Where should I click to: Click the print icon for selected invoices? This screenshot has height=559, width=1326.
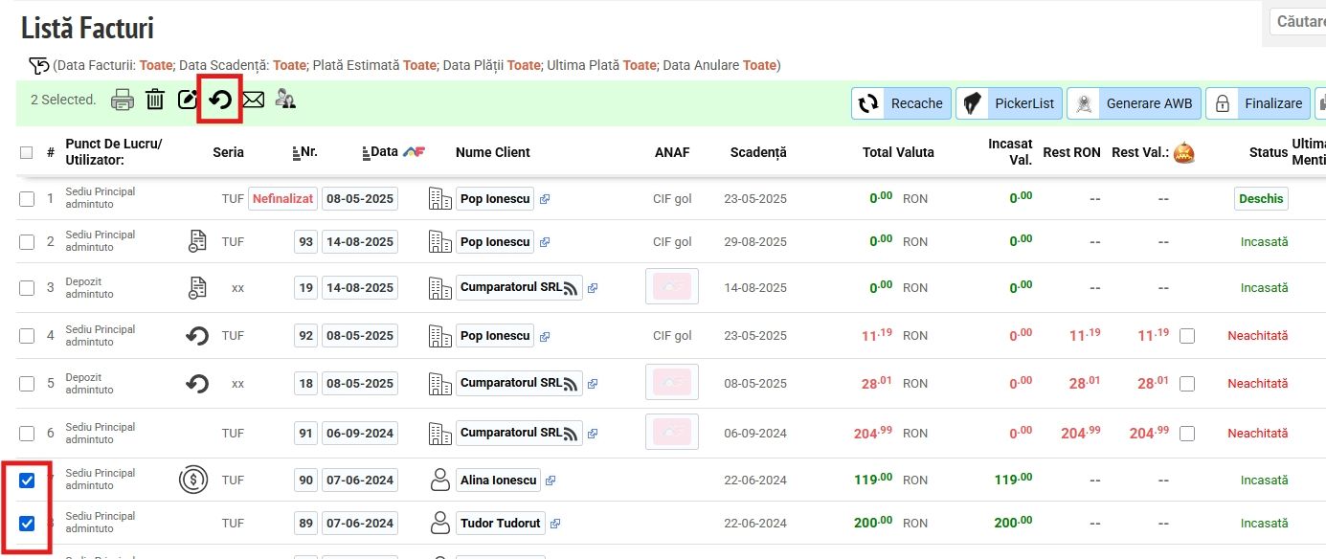(122, 100)
